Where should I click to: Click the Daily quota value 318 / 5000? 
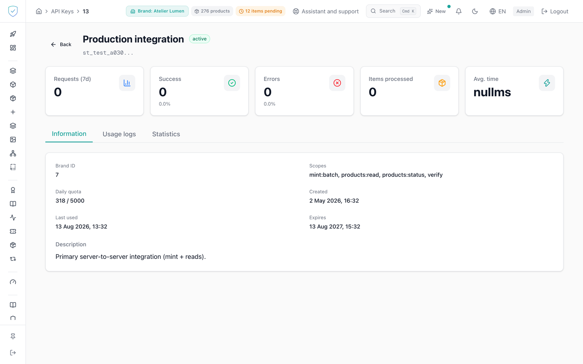(70, 201)
